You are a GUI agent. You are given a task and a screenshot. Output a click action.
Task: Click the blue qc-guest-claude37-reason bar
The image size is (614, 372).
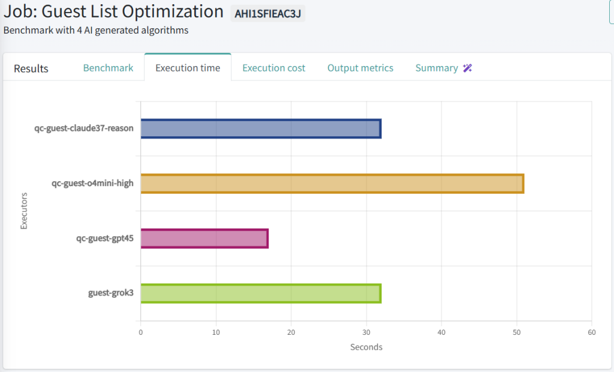(x=260, y=128)
